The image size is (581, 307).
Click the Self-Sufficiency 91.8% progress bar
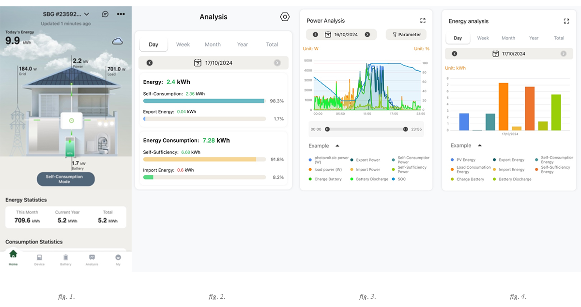coord(205,159)
